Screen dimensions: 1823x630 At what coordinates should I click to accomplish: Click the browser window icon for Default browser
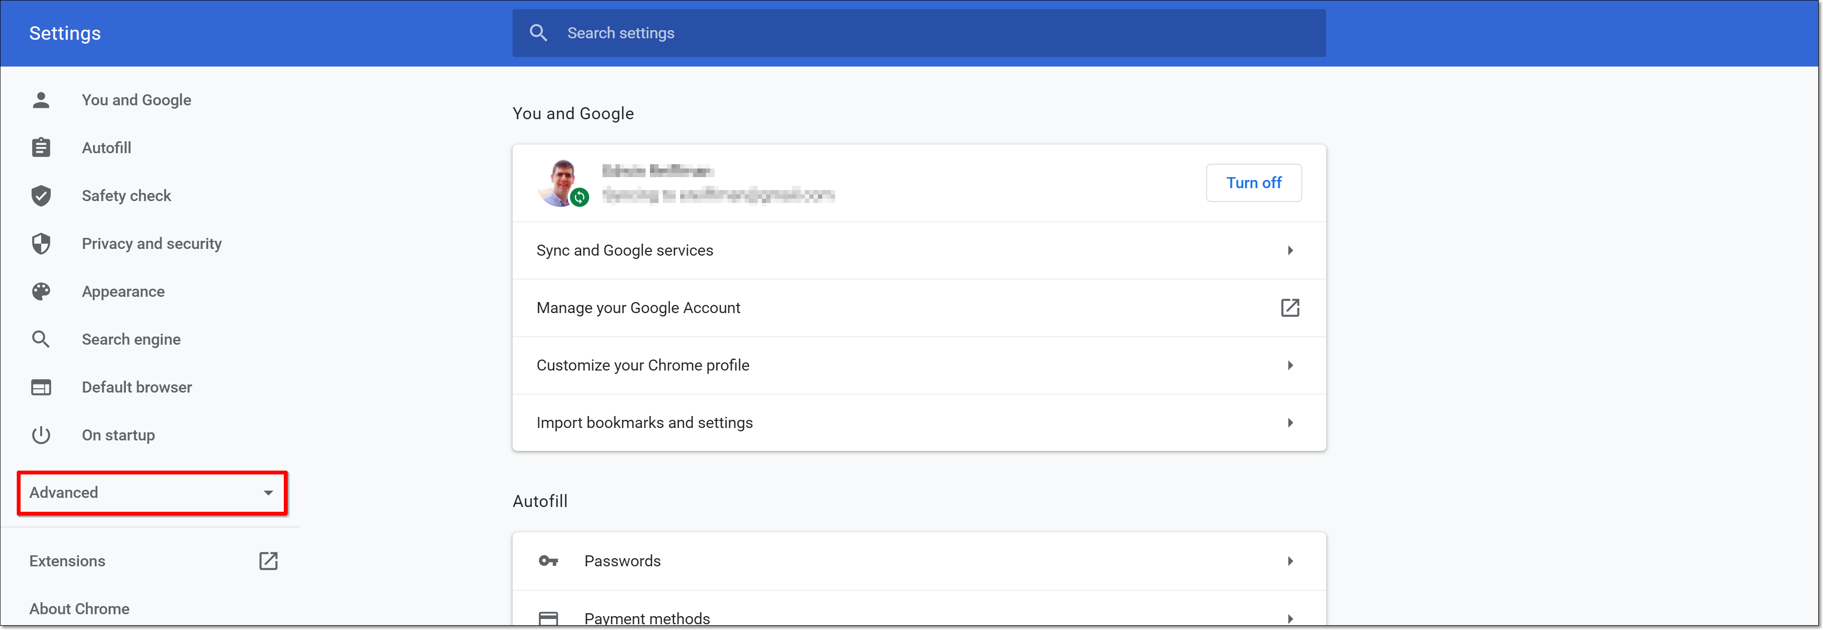pyautogui.click(x=41, y=387)
